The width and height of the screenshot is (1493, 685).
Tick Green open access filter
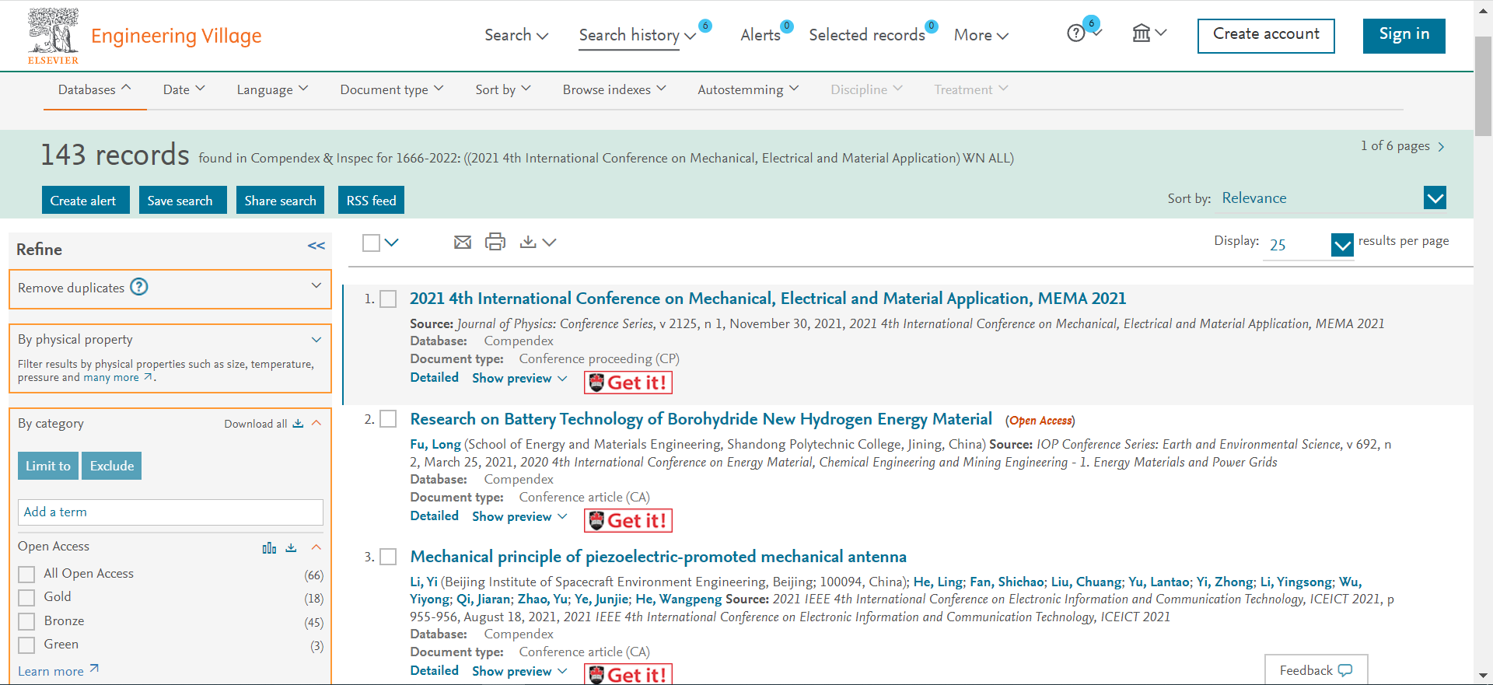tap(26, 645)
